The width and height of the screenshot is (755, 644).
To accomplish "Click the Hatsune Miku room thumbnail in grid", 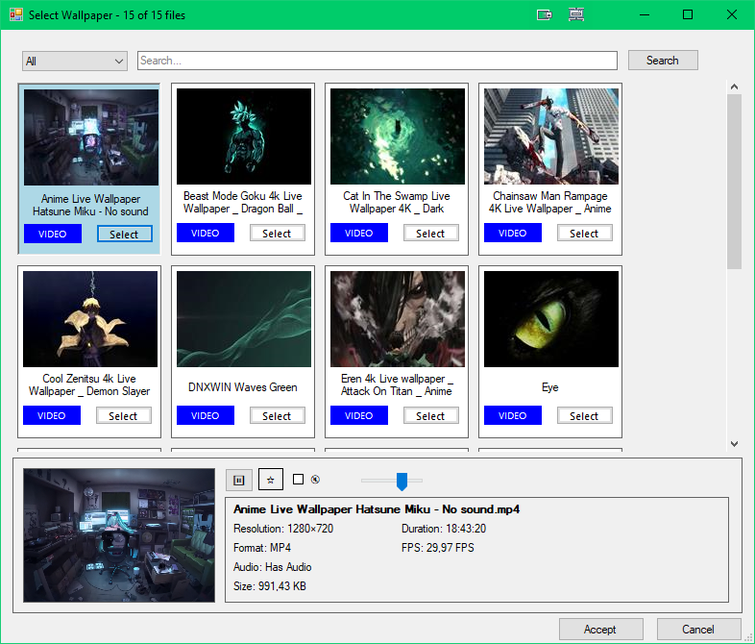I will coord(91,137).
